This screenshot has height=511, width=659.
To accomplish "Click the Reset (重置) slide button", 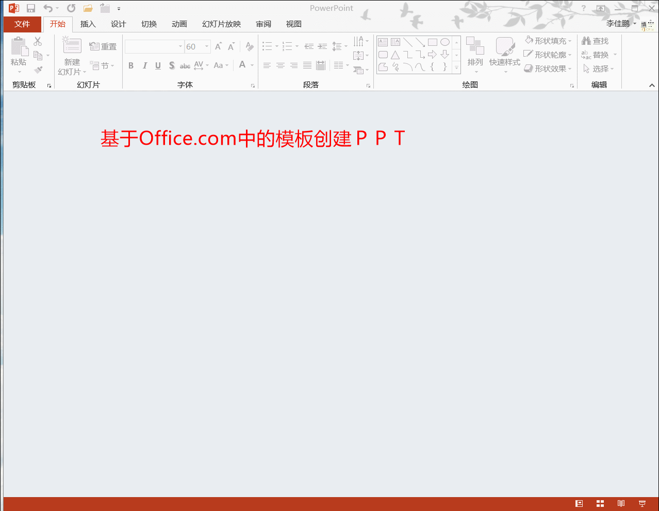I will click(103, 46).
